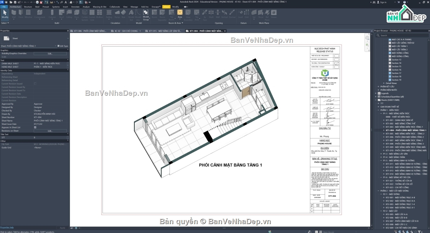Viewport: 430px width, 233px height.
Task: Expand PHẦN KẾT CẤU node
Action: [x=378, y=86]
